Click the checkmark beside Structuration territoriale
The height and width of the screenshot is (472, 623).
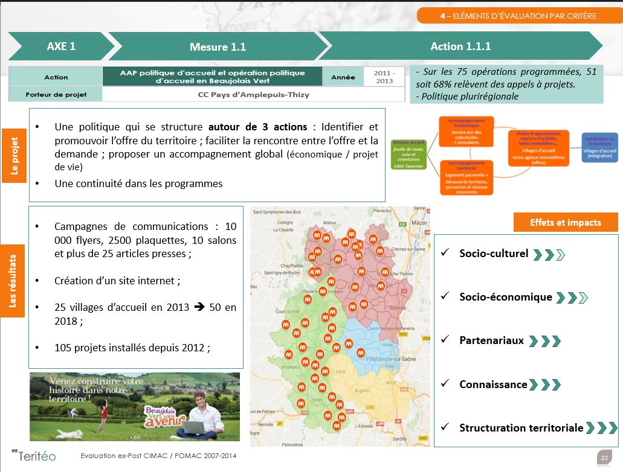point(445,427)
